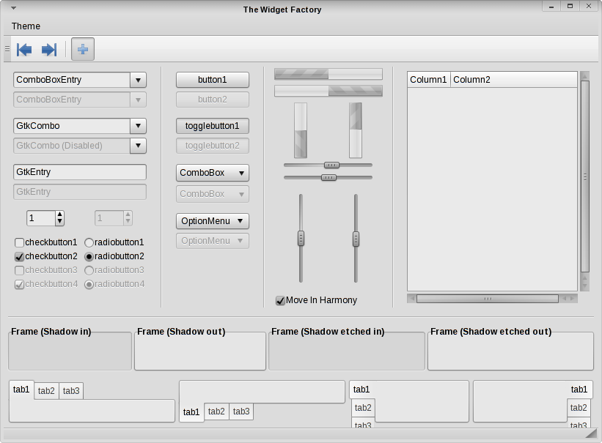Switch to tab2 in the bottom-tabs notebook

pos(216,412)
